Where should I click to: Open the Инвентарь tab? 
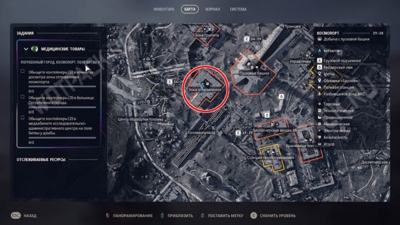pyautogui.click(x=164, y=9)
